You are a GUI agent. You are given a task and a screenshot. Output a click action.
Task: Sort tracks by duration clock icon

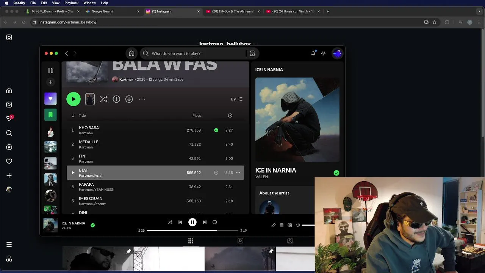pos(230,115)
